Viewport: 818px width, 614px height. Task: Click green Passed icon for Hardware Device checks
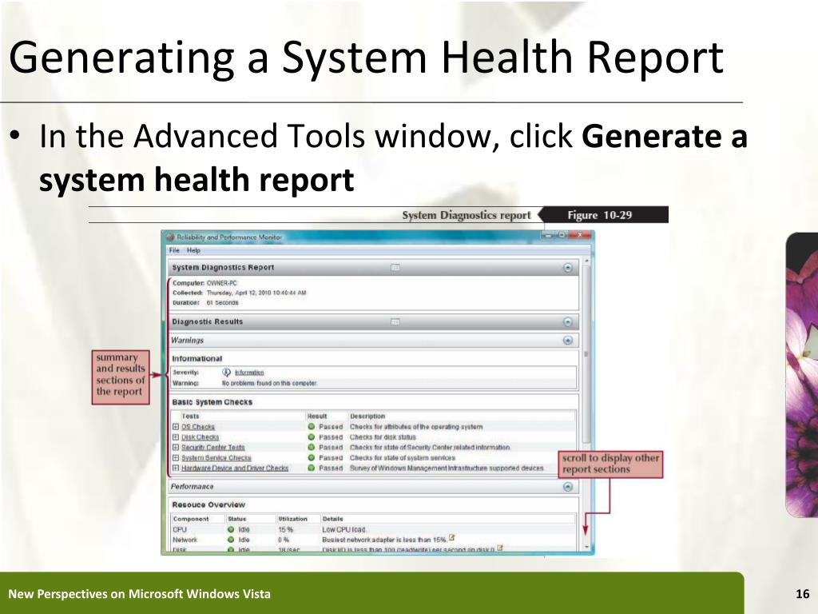pos(312,468)
